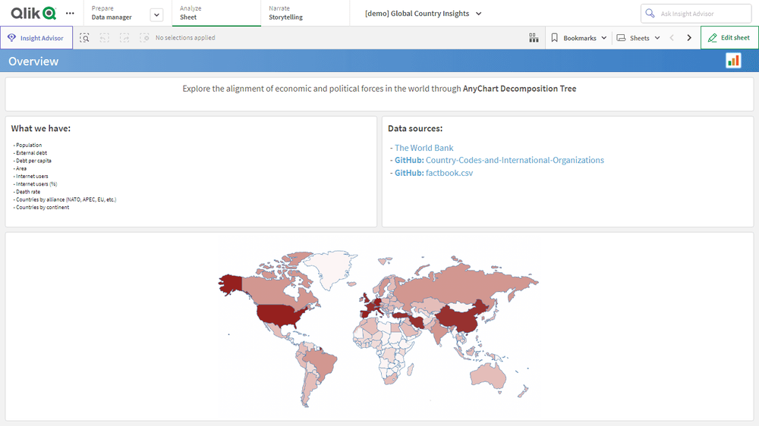
Task: Click the AnyChart bar chart icon
Action: tap(733, 61)
